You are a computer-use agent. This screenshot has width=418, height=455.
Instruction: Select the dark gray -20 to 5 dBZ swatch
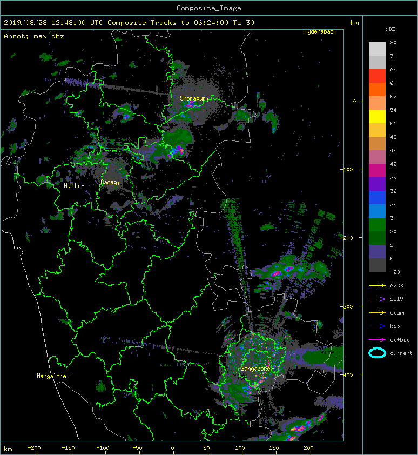pos(377,265)
